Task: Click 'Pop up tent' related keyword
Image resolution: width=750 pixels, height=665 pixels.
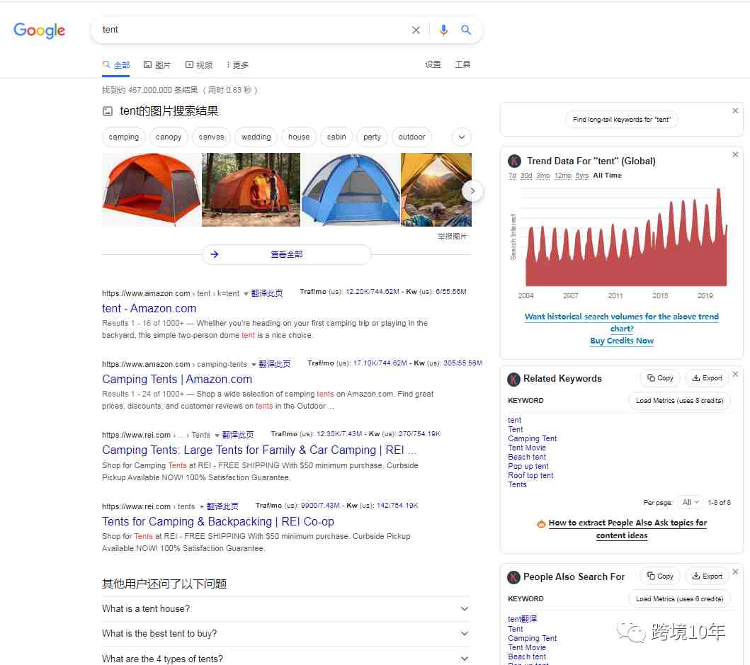Action: pyautogui.click(x=528, y=467)
